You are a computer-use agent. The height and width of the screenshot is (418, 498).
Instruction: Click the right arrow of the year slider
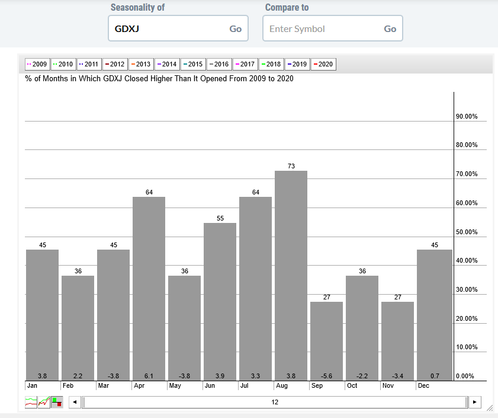[475, 402]
